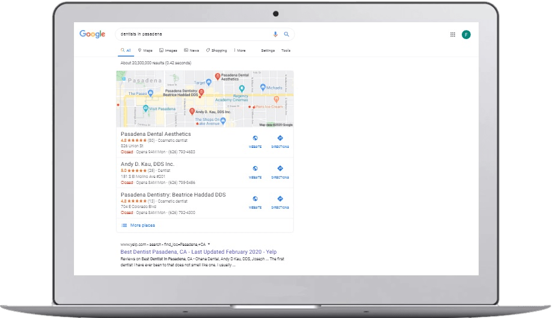Open website for Andy D. Kau DDS
552x318 pixels.
click(x=255, y=173)
